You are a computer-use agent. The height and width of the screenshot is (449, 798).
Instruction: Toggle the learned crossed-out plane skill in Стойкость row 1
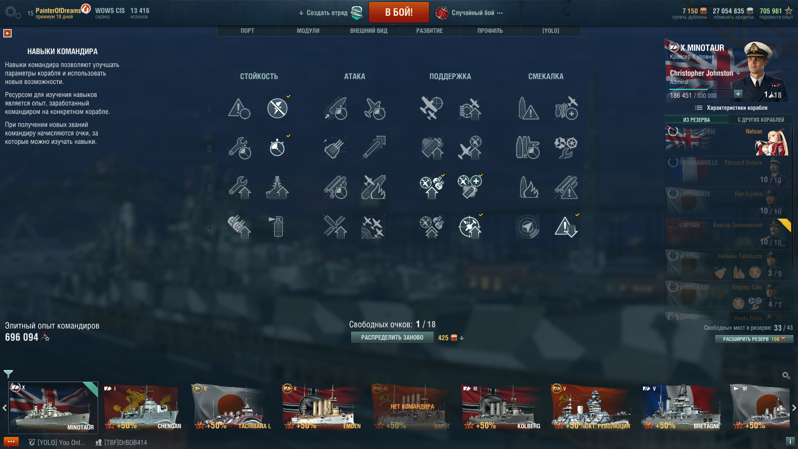(x=277, y=108)
